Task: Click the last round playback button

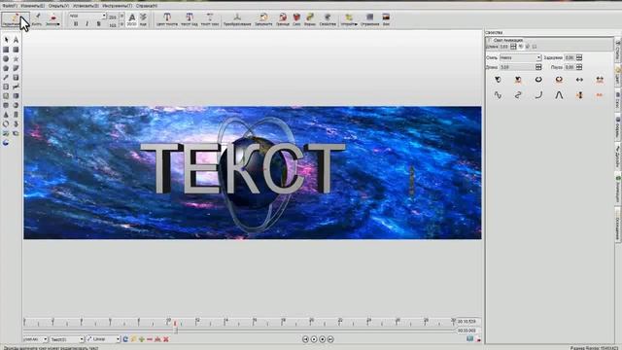Action: coord(330,339)
